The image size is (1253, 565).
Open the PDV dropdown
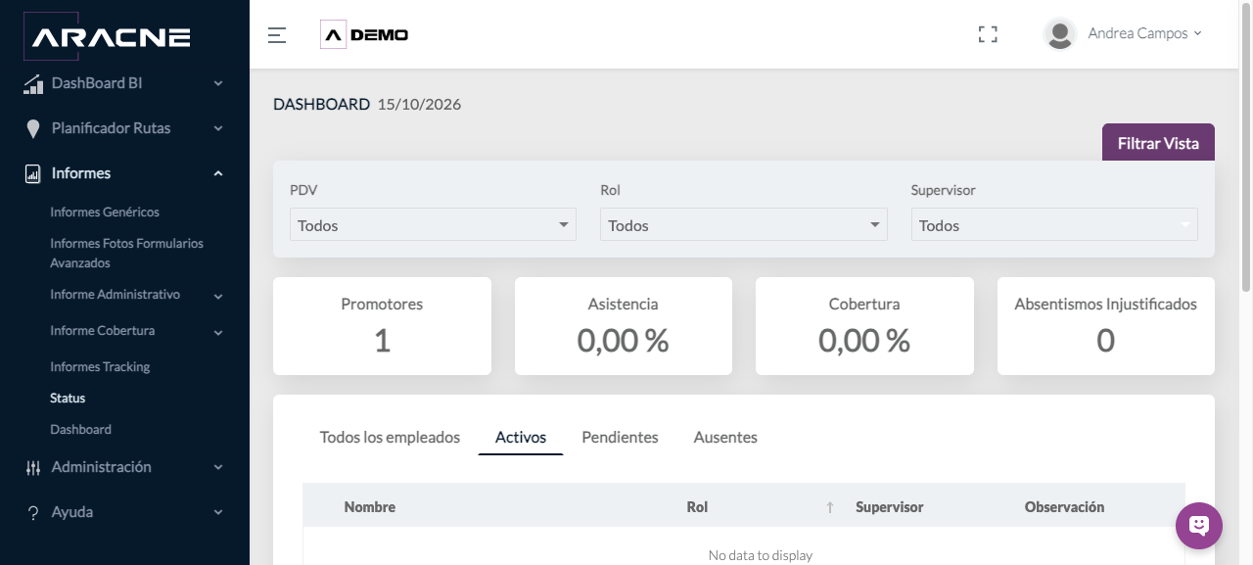click(433, 224)
